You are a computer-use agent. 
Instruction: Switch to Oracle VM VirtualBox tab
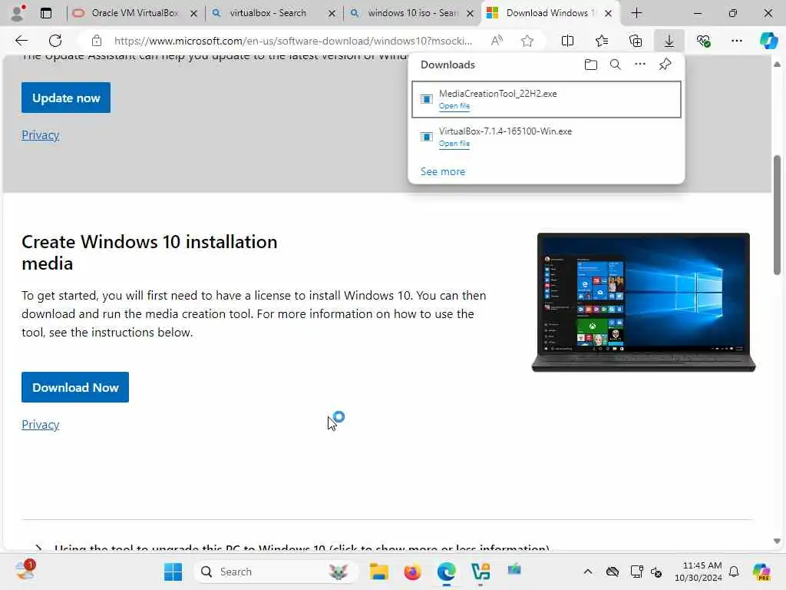135,13
